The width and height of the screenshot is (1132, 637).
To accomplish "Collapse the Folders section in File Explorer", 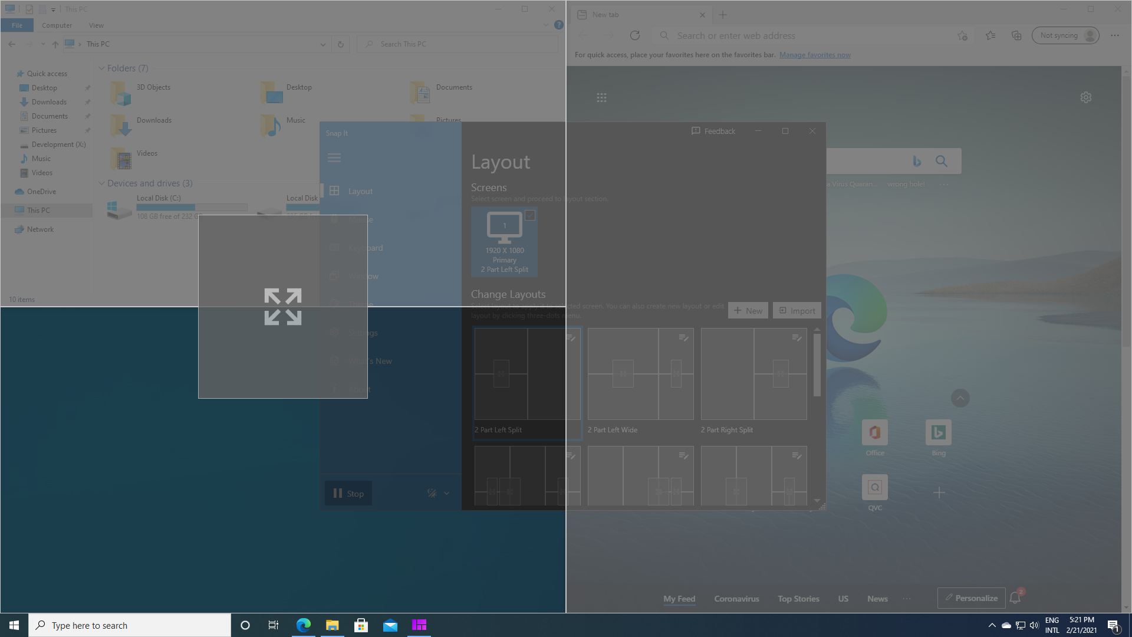I will (101, 68).
